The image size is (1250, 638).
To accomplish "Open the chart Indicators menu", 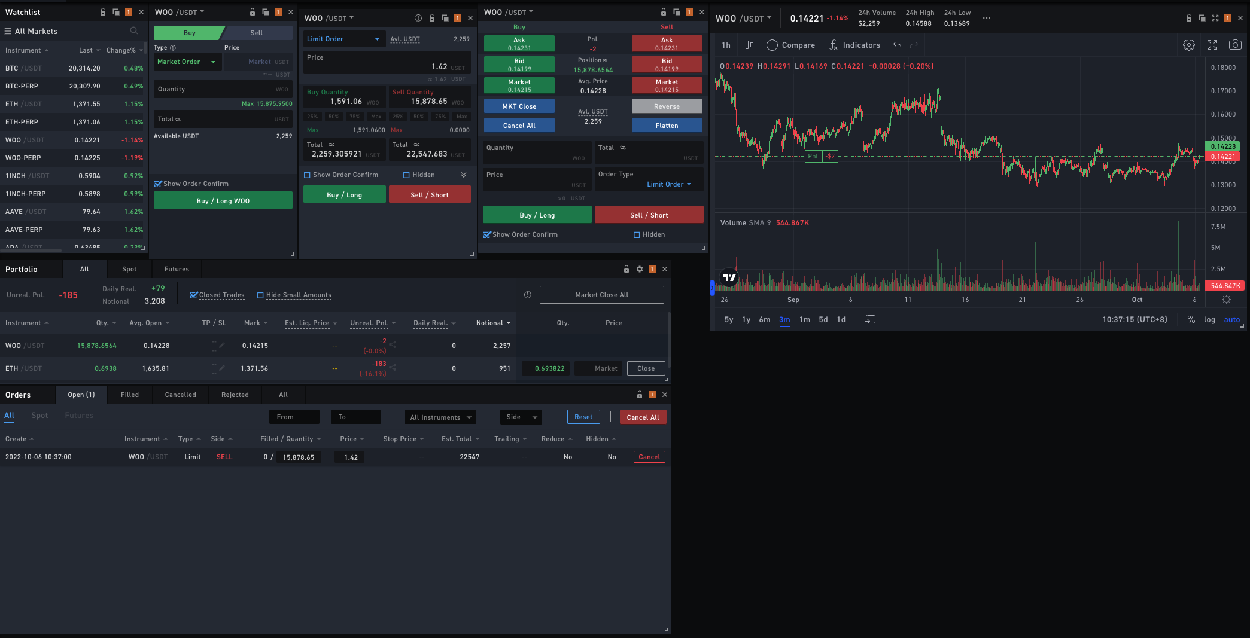I will (x=854, y=45).
